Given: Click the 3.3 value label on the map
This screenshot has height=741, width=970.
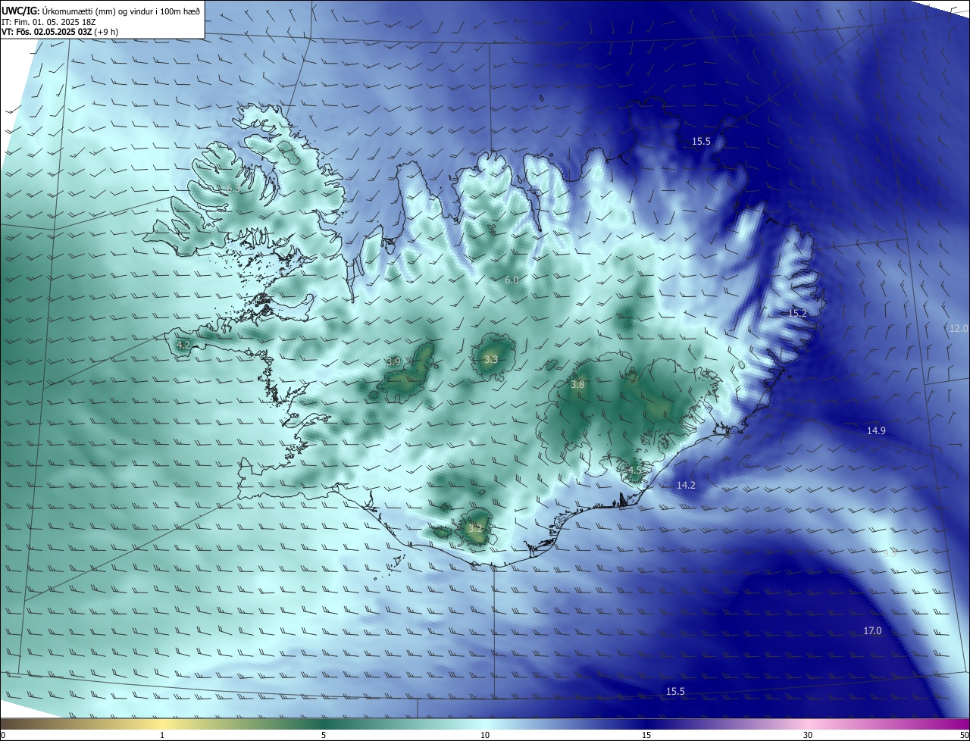Looking at the screenshot, I should point(491,359).
